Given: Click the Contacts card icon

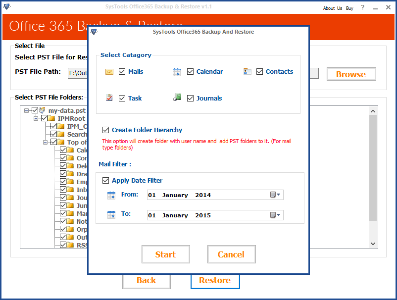Looking at the screenshot, I should coord(248,72).
